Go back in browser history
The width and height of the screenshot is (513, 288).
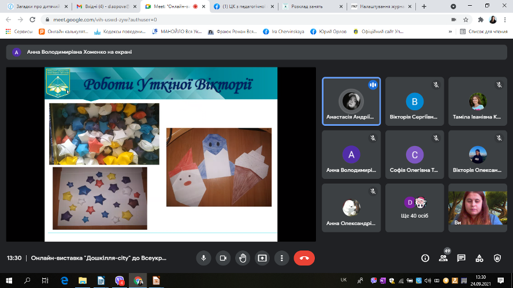point(9,20)
